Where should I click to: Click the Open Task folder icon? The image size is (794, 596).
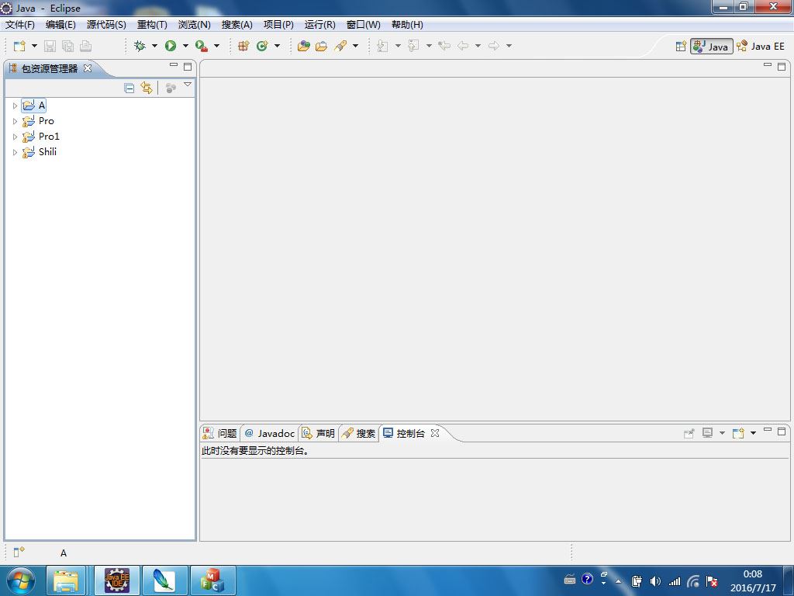click(322, 46)
